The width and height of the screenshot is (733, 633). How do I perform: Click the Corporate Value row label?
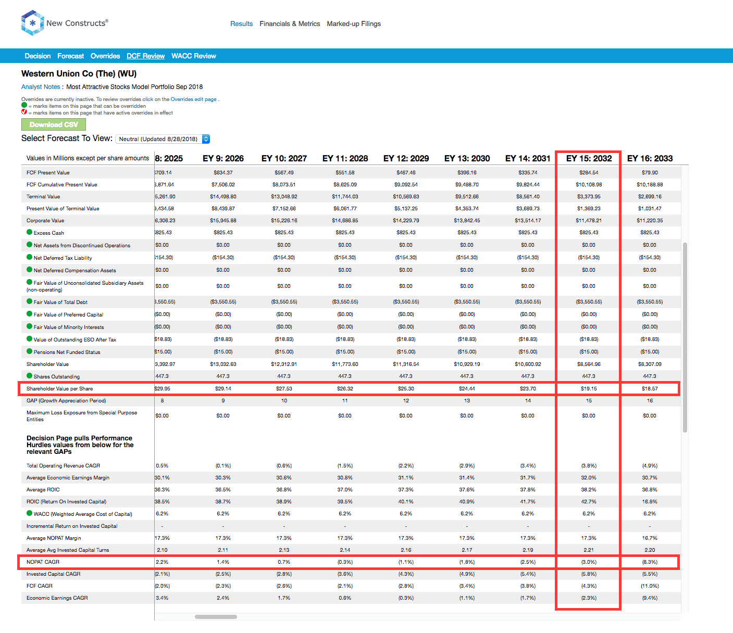(x=45, y=220)
